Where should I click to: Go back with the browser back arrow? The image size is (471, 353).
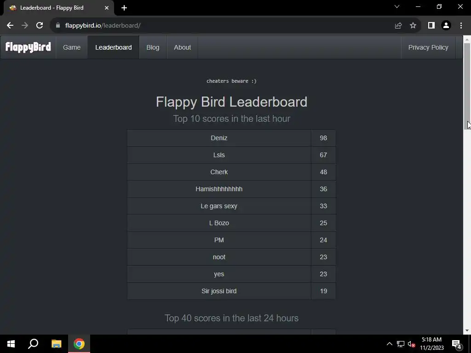pos(10,26)
